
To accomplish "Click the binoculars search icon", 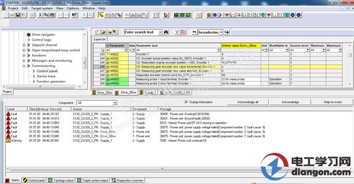I will click(x=166, y=32).
